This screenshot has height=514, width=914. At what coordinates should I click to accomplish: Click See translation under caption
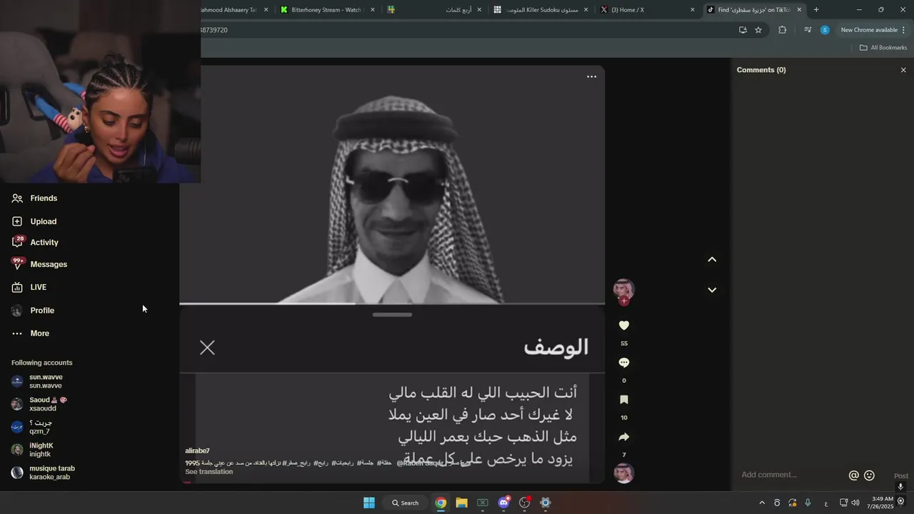pyautogui.click(x=209, y=472)
